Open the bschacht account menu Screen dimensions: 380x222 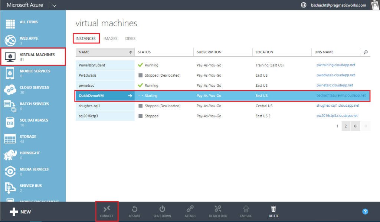click(338, 5)
